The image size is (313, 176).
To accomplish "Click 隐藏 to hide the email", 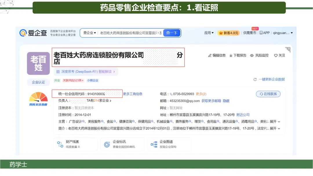I will pyautogui.click(x=226, y=101).
